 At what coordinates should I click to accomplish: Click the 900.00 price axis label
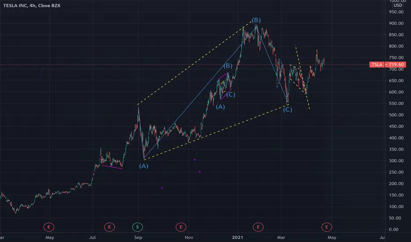(x=396, y=23)
